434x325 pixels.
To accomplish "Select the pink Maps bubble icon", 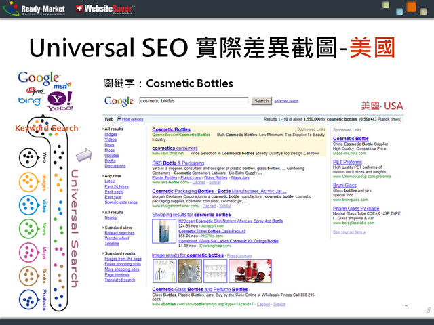I will pyautogui.click(x=28, y=253).
